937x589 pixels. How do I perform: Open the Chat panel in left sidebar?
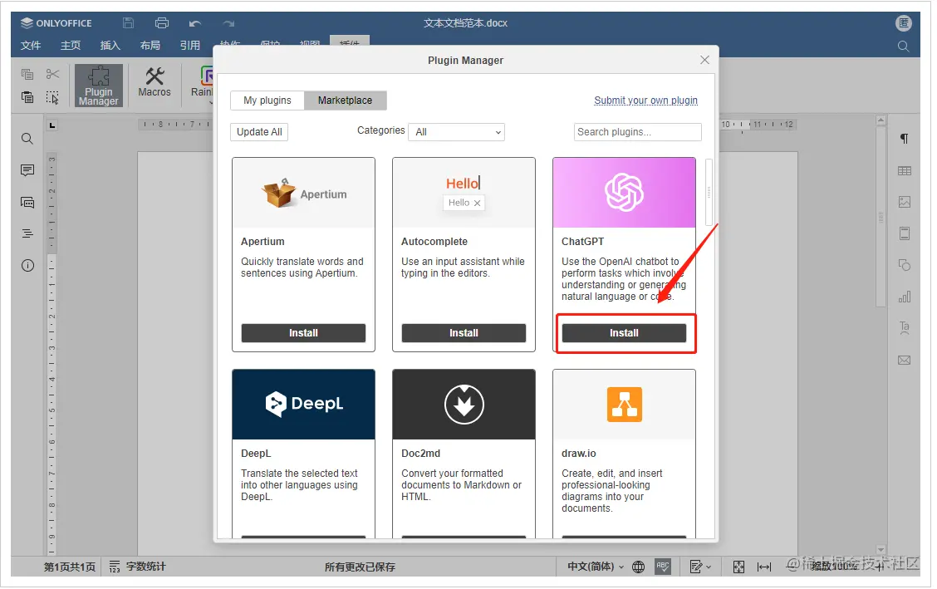[27, 203]
